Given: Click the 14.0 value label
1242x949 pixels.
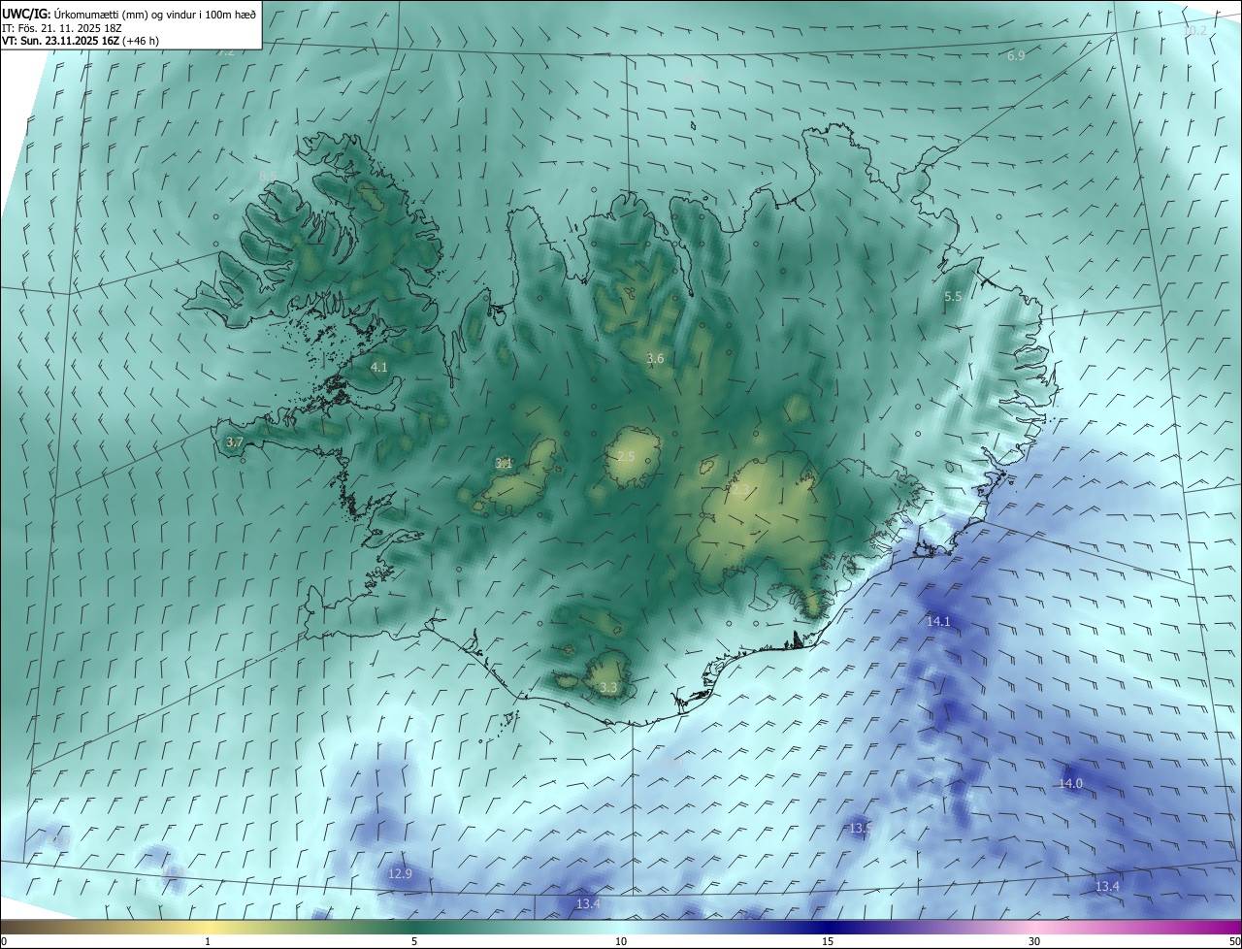Looking at the screenshot, I should tap(1070, 783).
